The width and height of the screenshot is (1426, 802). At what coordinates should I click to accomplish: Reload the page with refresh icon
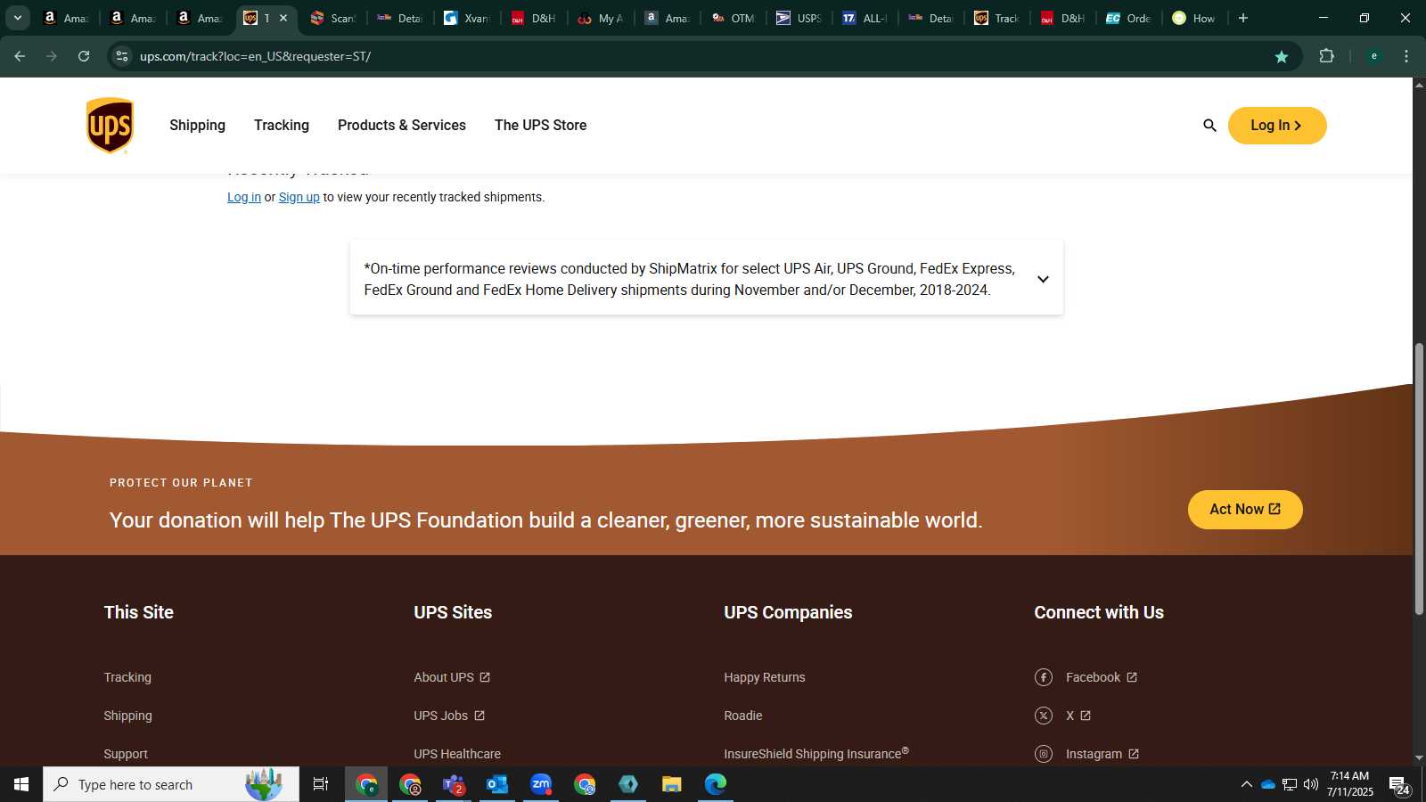click(x=84, y=56)
